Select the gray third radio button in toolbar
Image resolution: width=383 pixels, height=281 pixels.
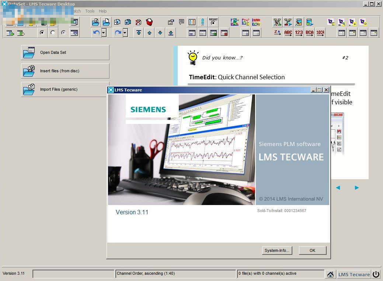pos(63,32)
